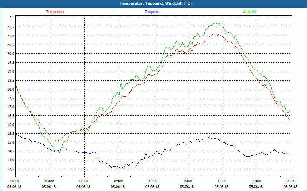This screenshot has width=307, height=191.
Task: Click the 06:00 time label on the x-axis
Action: tap(84, 181)
